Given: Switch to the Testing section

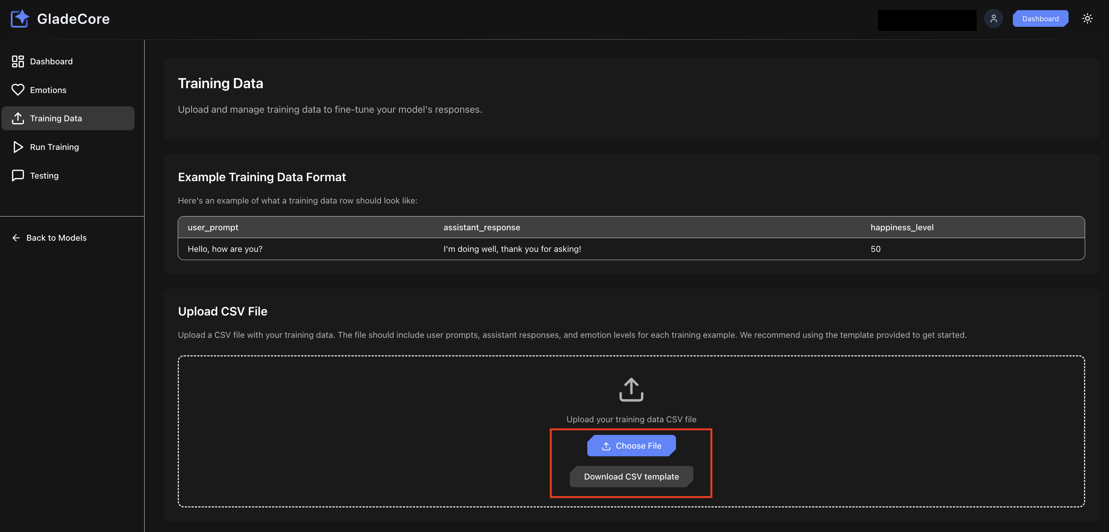Looking at the screenshot, I should [44, 175].
